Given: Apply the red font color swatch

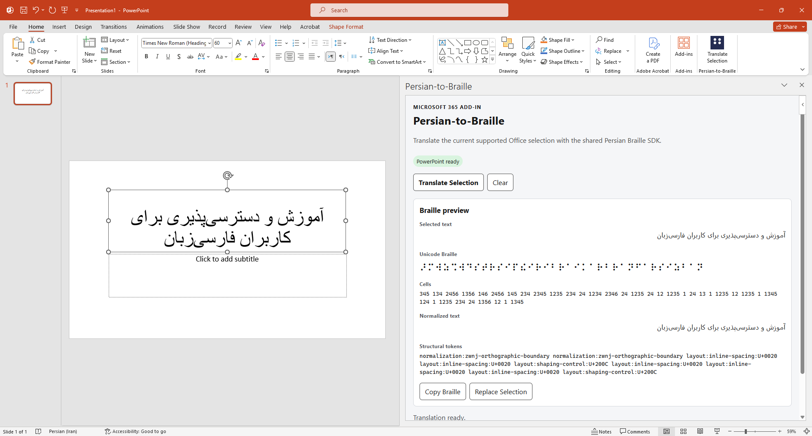Looking at the screenshot, I should pyautogui.click(x=255, y=56).
